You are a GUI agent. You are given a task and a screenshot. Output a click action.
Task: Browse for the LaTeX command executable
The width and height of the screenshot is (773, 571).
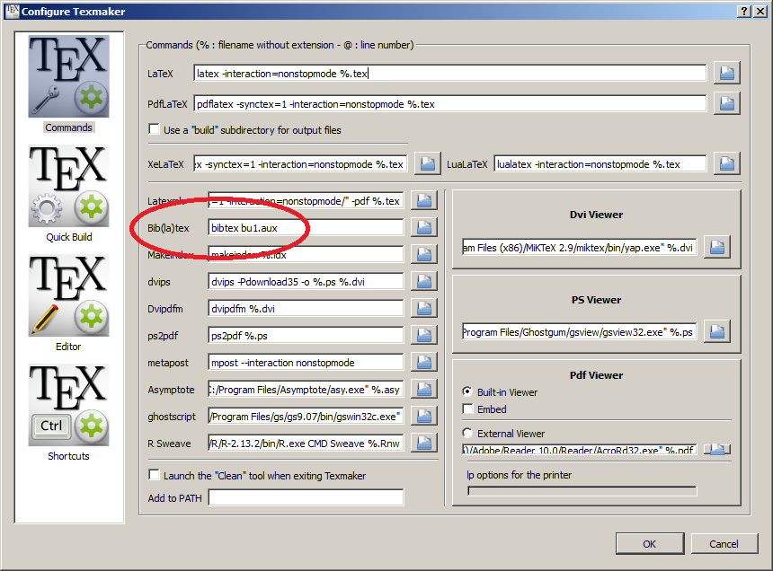[726, 73]
